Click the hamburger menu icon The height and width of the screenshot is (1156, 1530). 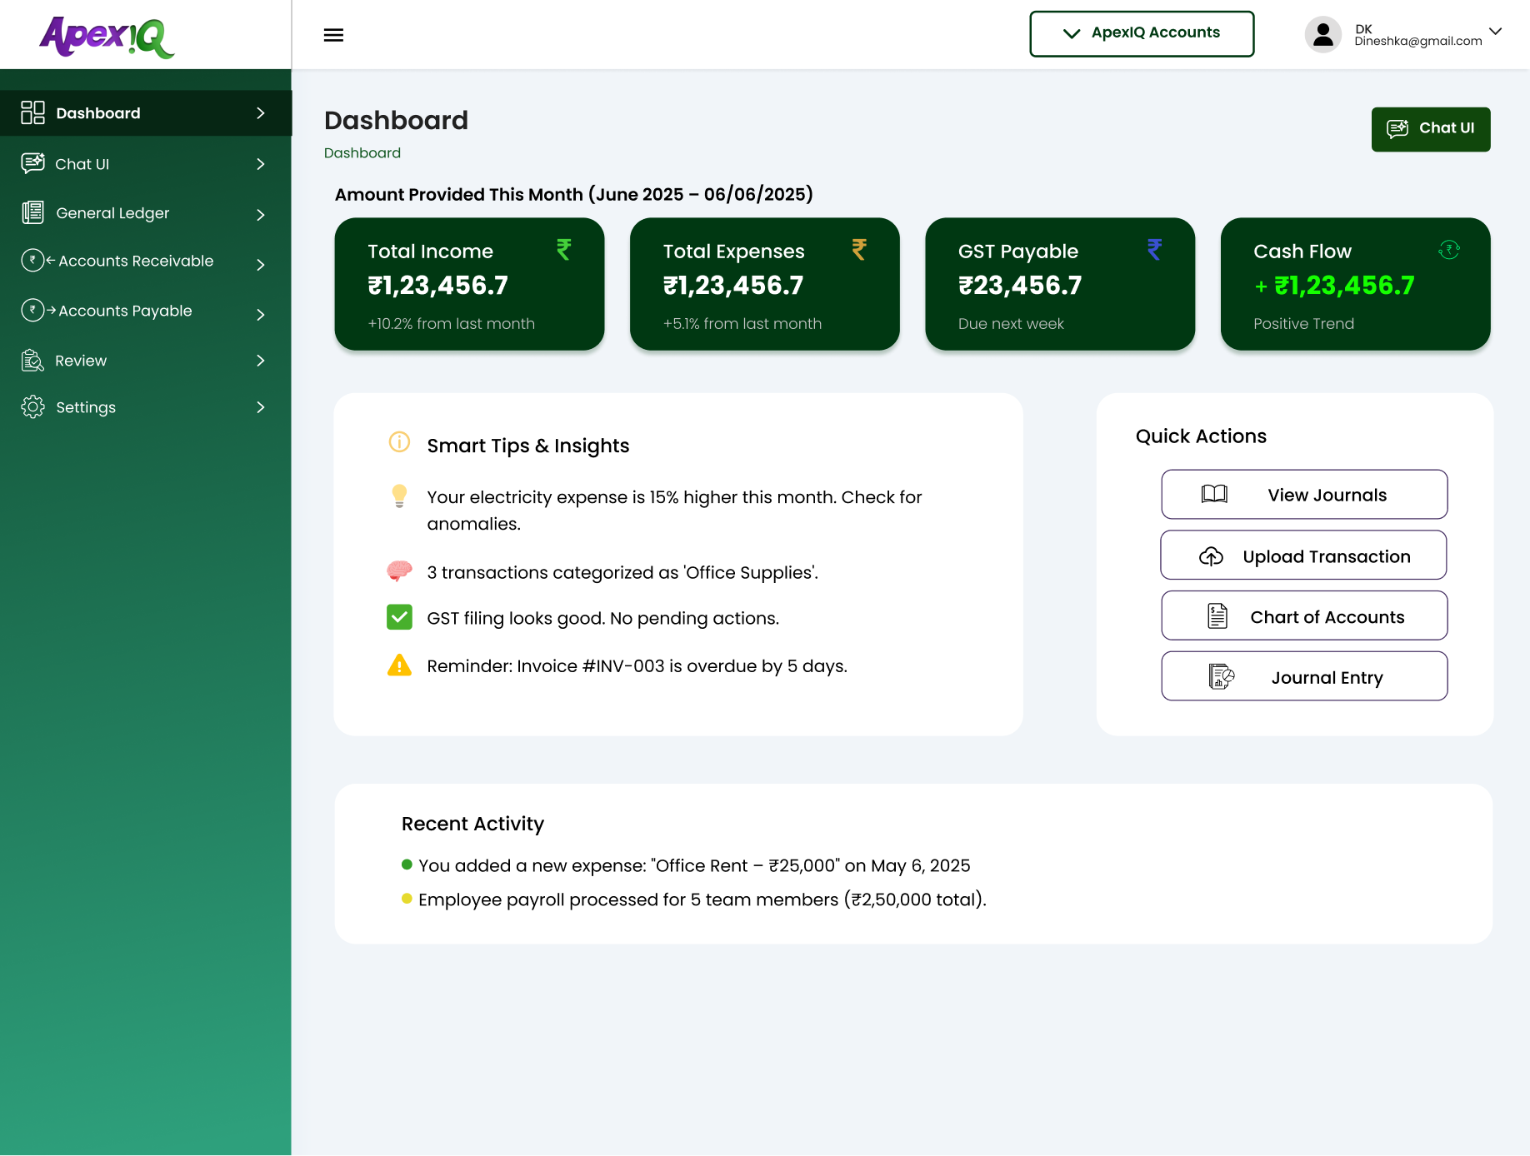tap(333, 35)
